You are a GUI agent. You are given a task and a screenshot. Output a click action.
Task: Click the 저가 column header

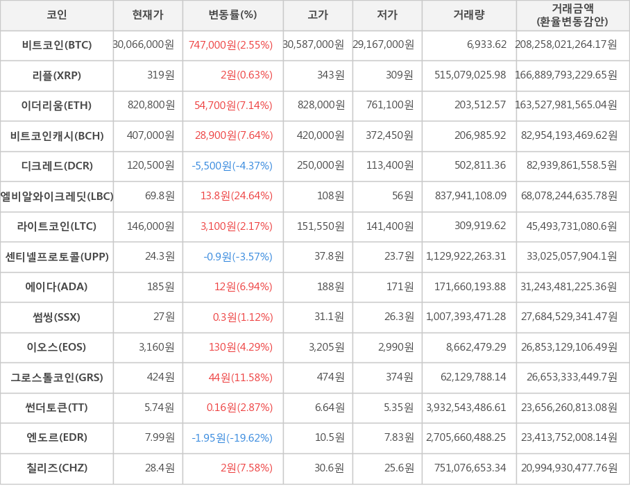pos(387,15)
